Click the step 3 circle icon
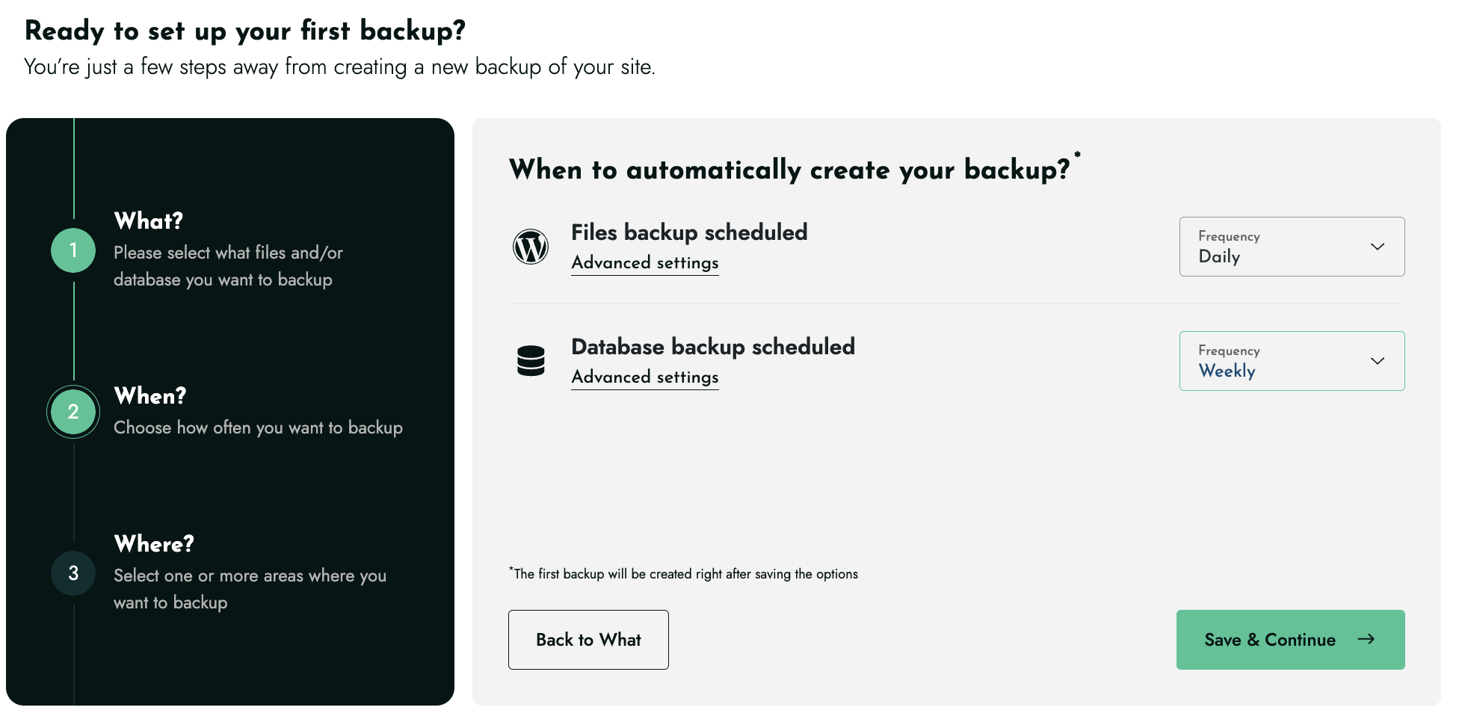Viewport: 1468px width, 728px height. (x=73, y=573)
